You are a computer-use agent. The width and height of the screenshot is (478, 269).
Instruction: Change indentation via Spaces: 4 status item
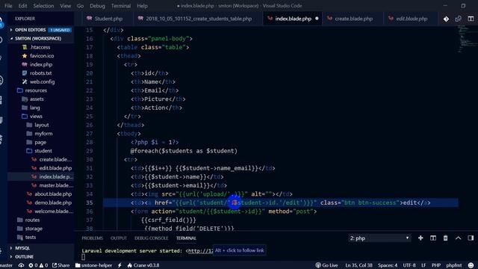[388, 265]
